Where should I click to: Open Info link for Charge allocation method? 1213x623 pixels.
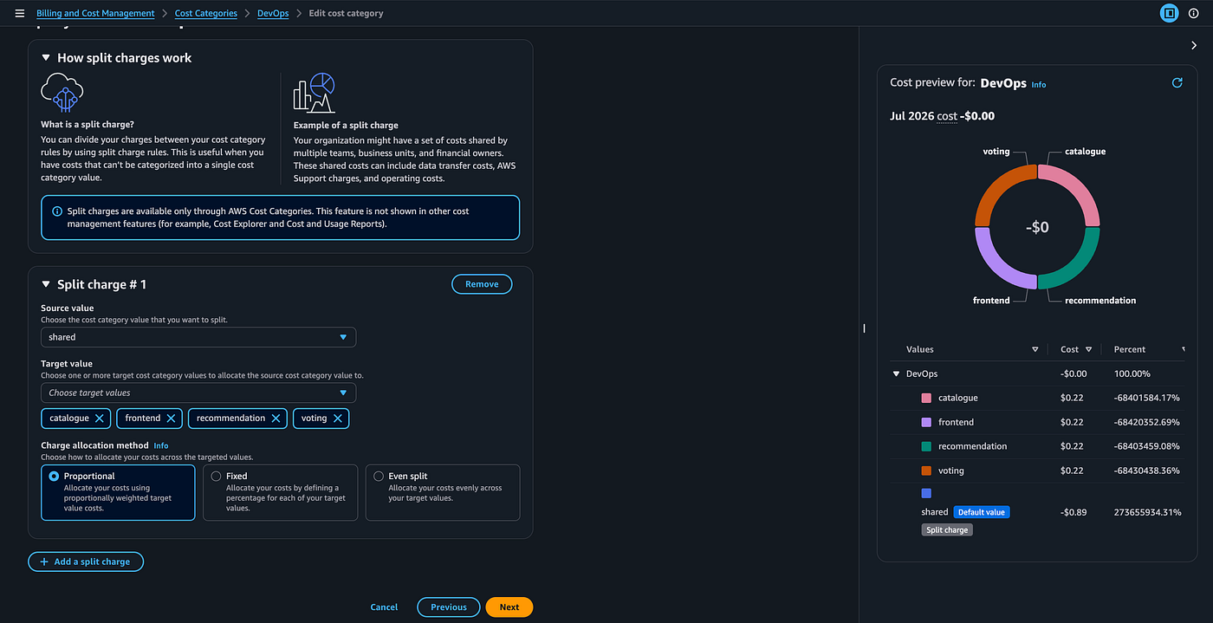160,445
